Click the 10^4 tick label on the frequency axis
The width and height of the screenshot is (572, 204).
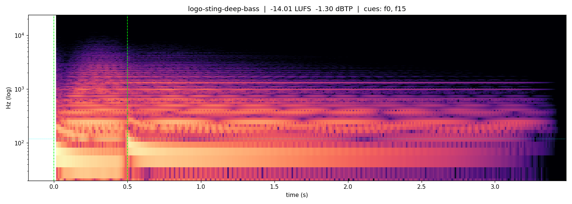[20, 35]
